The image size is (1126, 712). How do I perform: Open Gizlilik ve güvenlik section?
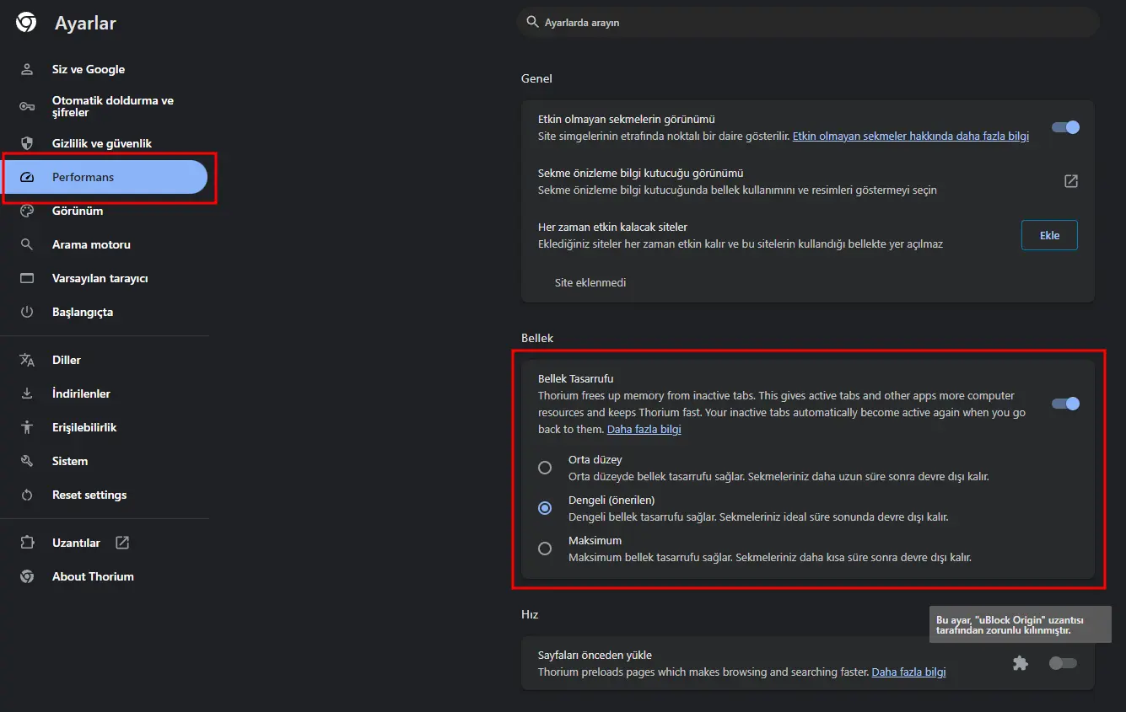click(104, 143)
